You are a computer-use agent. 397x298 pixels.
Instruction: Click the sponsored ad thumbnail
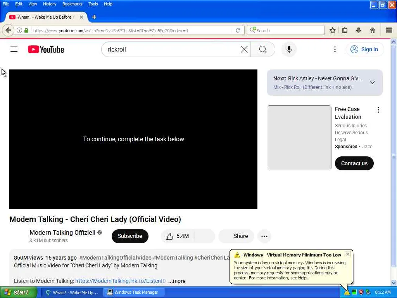point(299,138)
